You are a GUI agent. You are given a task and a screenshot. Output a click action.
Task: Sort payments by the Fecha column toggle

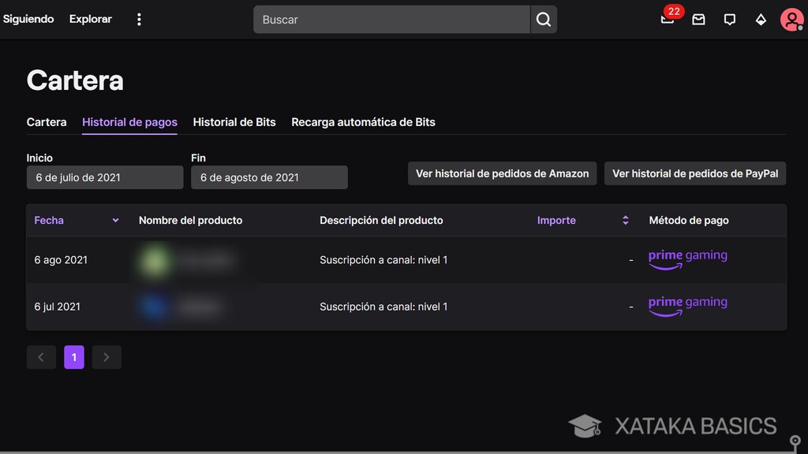tap(49, 220)
